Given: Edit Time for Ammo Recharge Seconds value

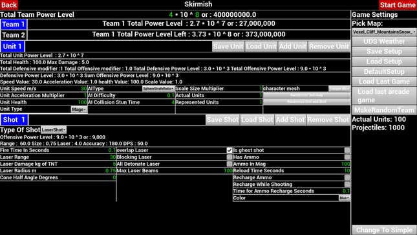Looking at the screenshot, I should (x=346, y=191).
